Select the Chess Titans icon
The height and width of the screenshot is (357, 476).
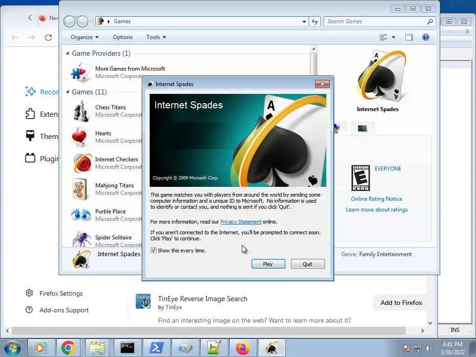coord(81,111)
